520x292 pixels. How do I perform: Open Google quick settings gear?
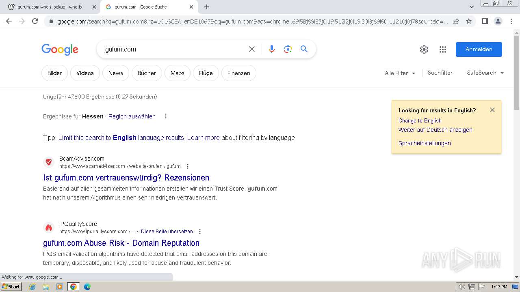pyautogui.click(x=424, y=49)
